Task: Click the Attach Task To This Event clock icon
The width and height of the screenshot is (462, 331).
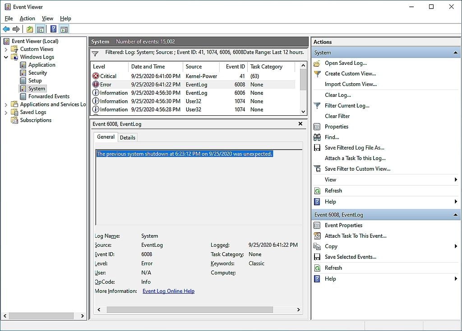Action: pos(317,236)
